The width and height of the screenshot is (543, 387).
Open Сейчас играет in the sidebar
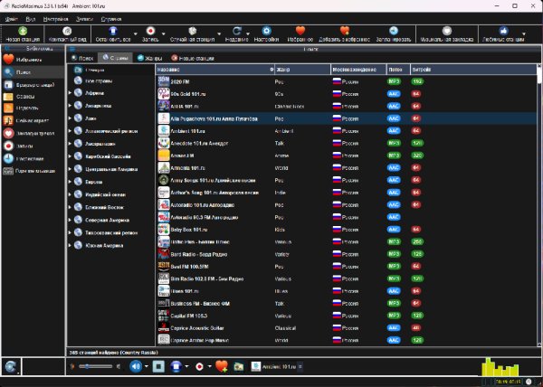pyautogui.click(x=33, y=120)
